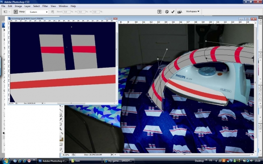
Task: Commit the warp transform with the checkmark
Action: tap(173, 12)
